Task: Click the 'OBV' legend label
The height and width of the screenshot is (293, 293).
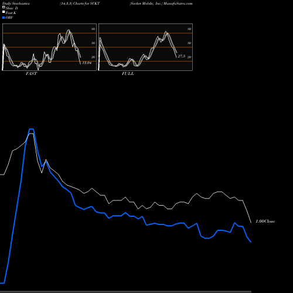Action: click(9, 18)
